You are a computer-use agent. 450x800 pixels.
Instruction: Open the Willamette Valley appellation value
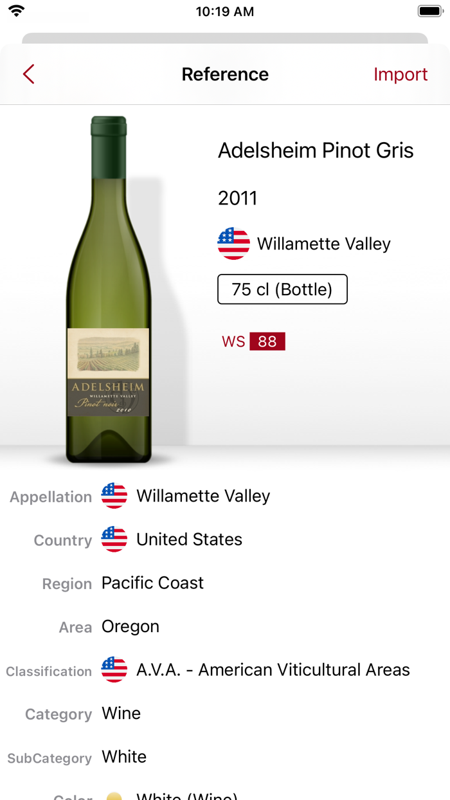203,496
